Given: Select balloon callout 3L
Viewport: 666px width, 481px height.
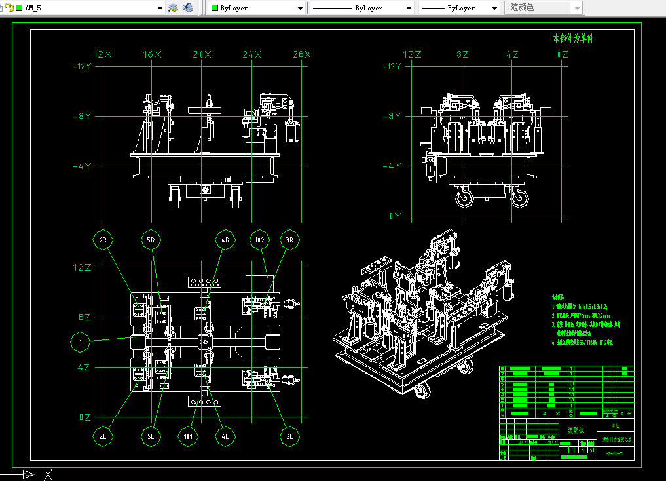Looking at the screenshot, I should click(x=289, y=436).
